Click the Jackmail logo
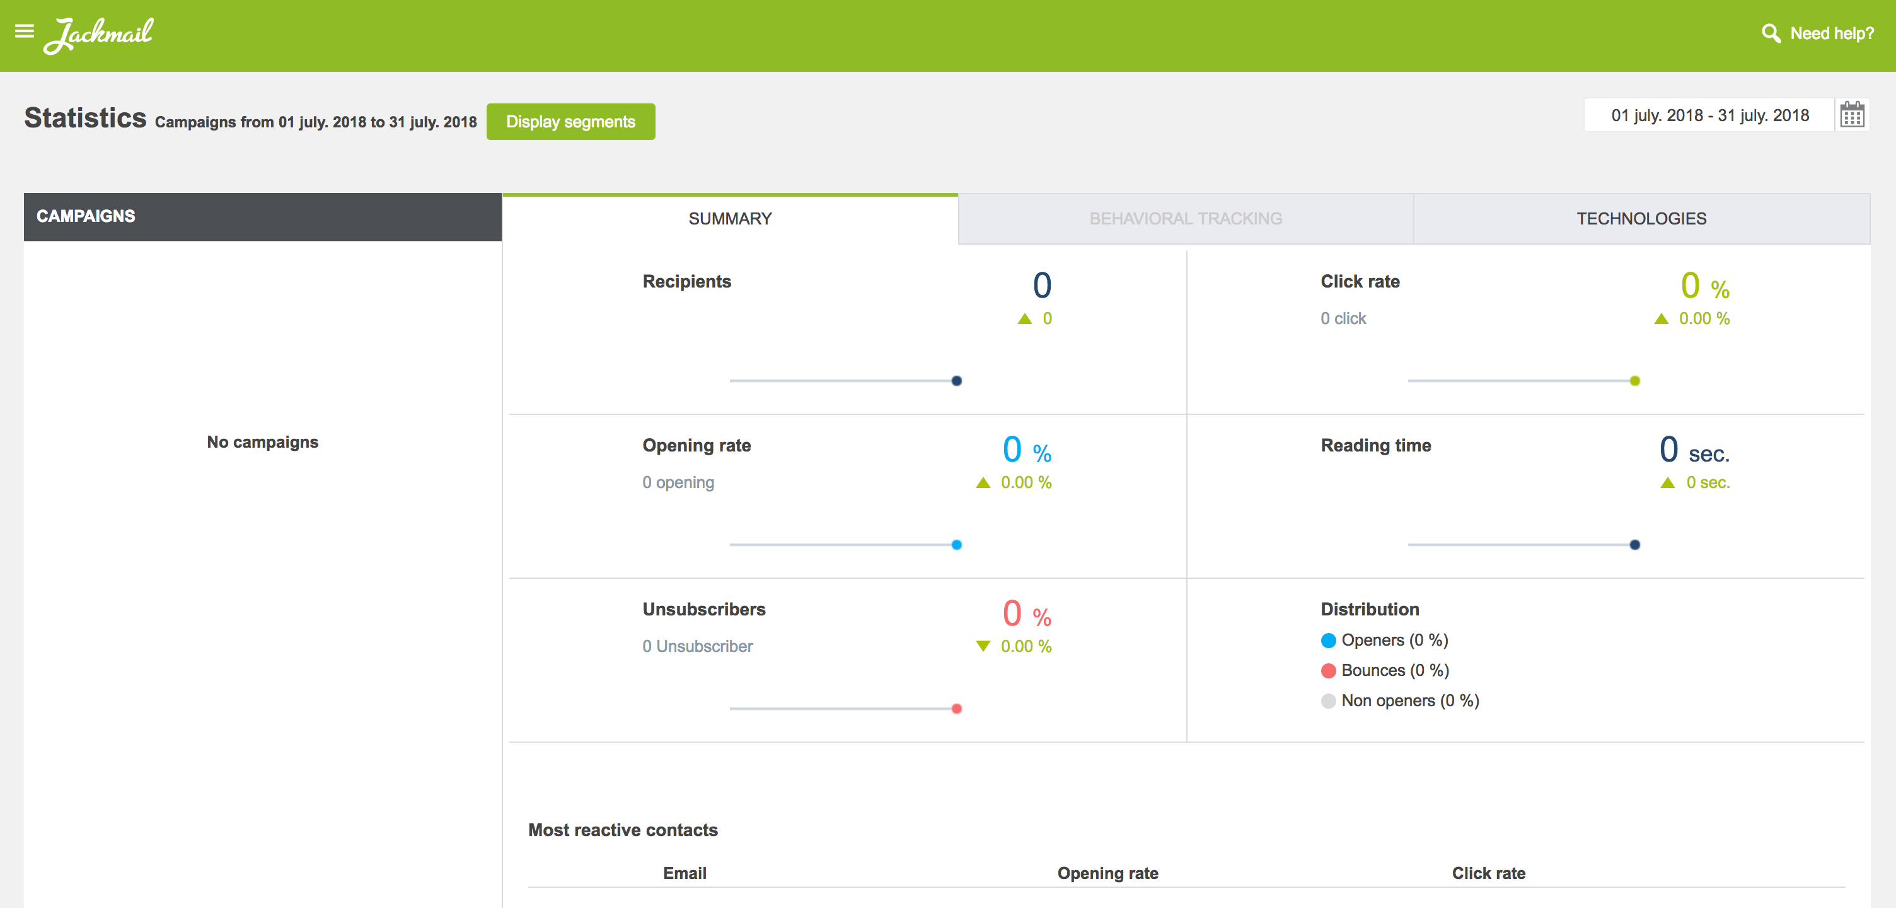The image size is (1896, 908). point(98,34)
